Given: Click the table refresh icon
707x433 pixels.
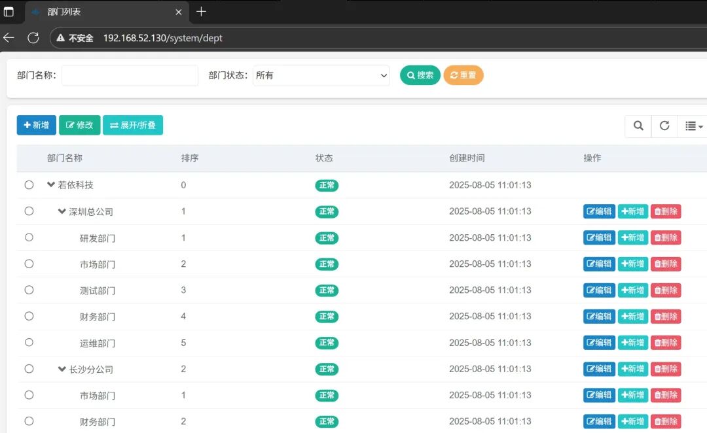Looking at the screenshot, I should pos(664,126).
